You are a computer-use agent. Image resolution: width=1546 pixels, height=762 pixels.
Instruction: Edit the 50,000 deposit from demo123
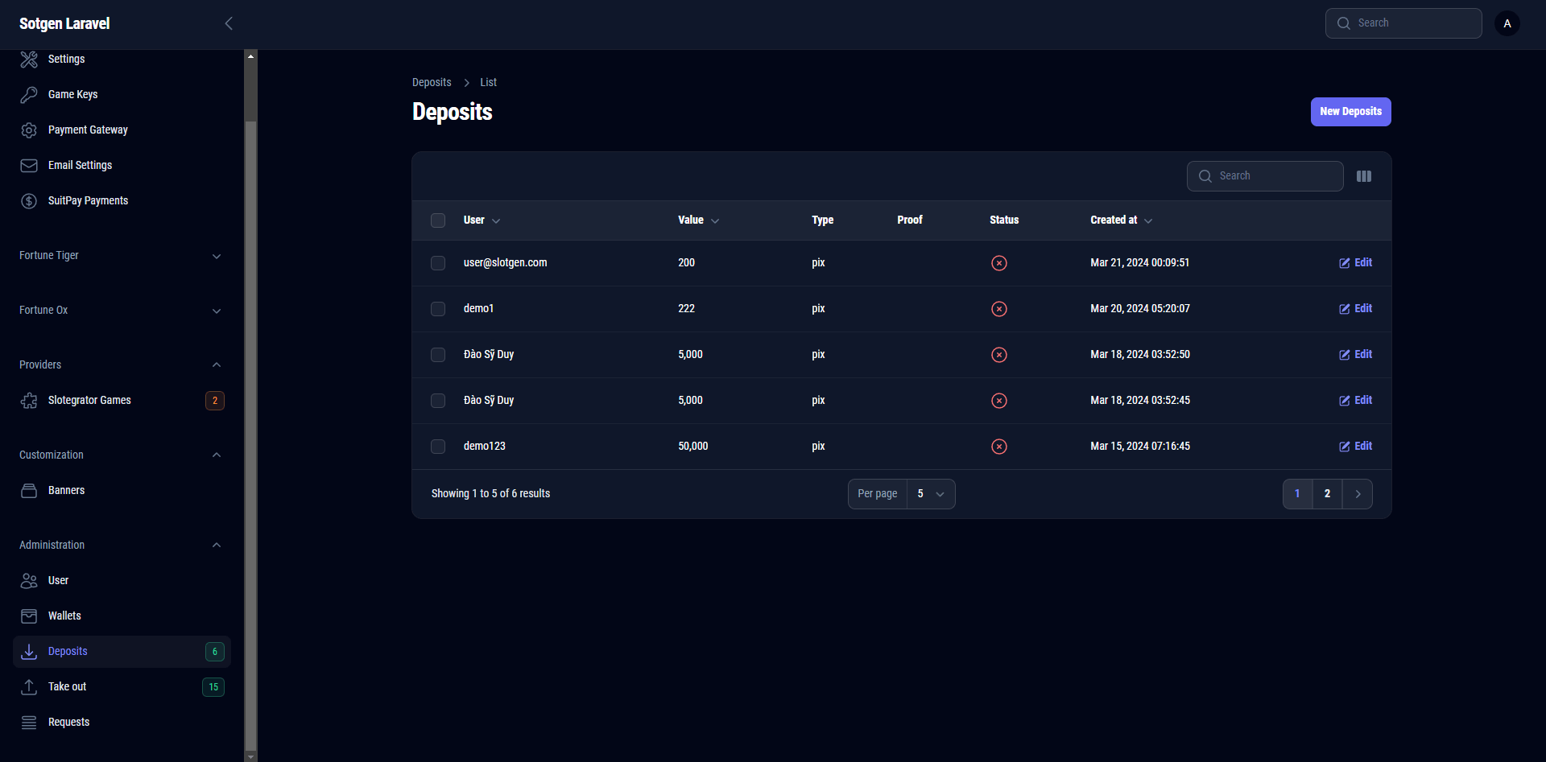click(1355, 447)
